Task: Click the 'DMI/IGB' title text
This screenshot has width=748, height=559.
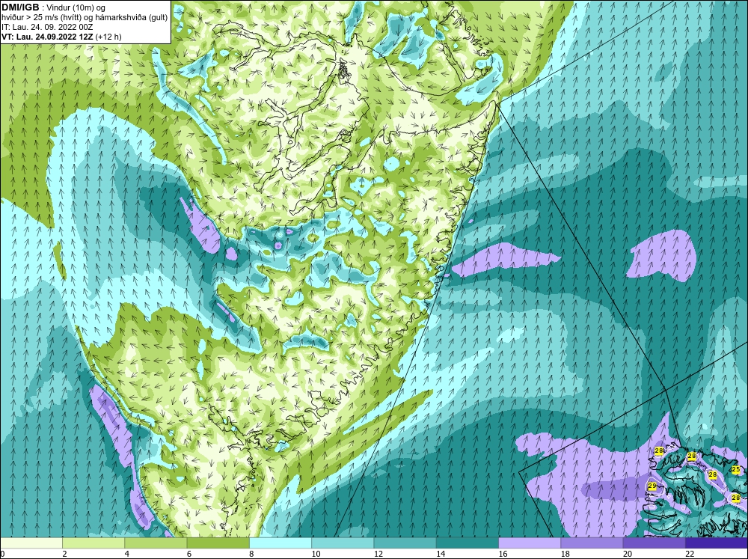Action: [20, 7]
